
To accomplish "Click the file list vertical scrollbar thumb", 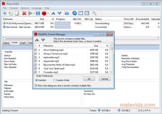I will pos(111,48).
